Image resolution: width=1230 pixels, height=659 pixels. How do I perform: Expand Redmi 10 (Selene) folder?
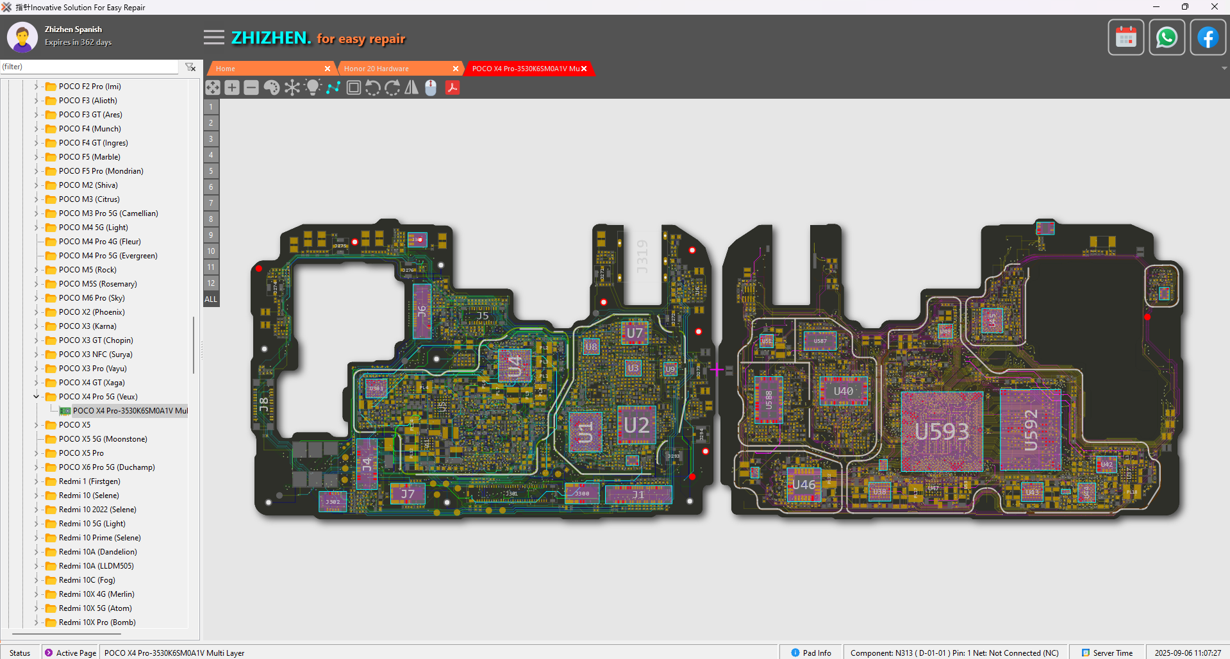[x=37, y=495]
